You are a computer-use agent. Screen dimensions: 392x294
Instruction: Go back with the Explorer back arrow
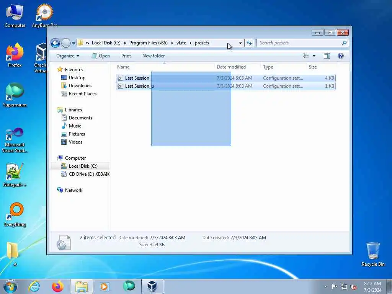(x=55, y=43)
